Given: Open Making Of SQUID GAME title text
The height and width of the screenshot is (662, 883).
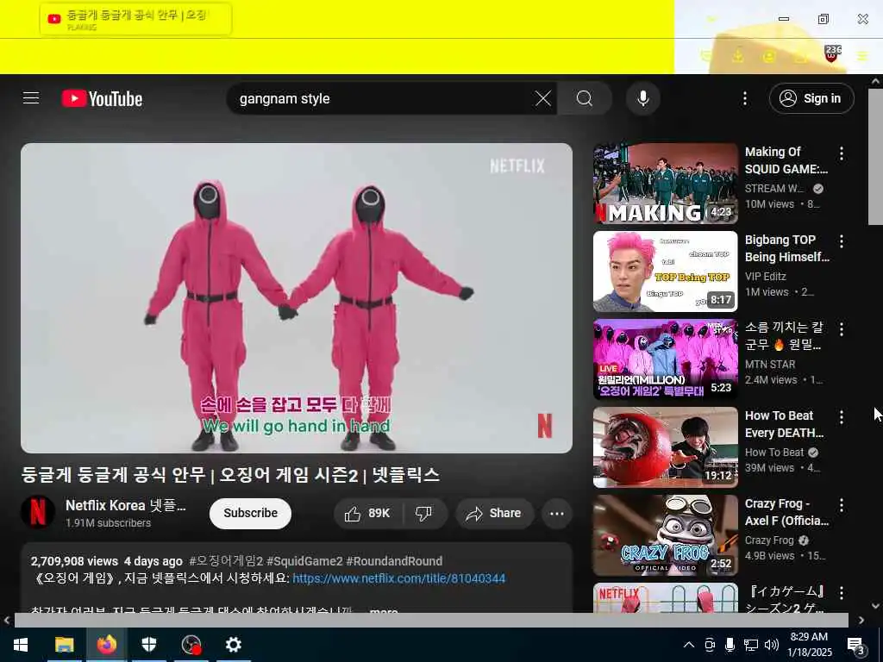Looking at the screenshot, I should (x=786, y=160).
